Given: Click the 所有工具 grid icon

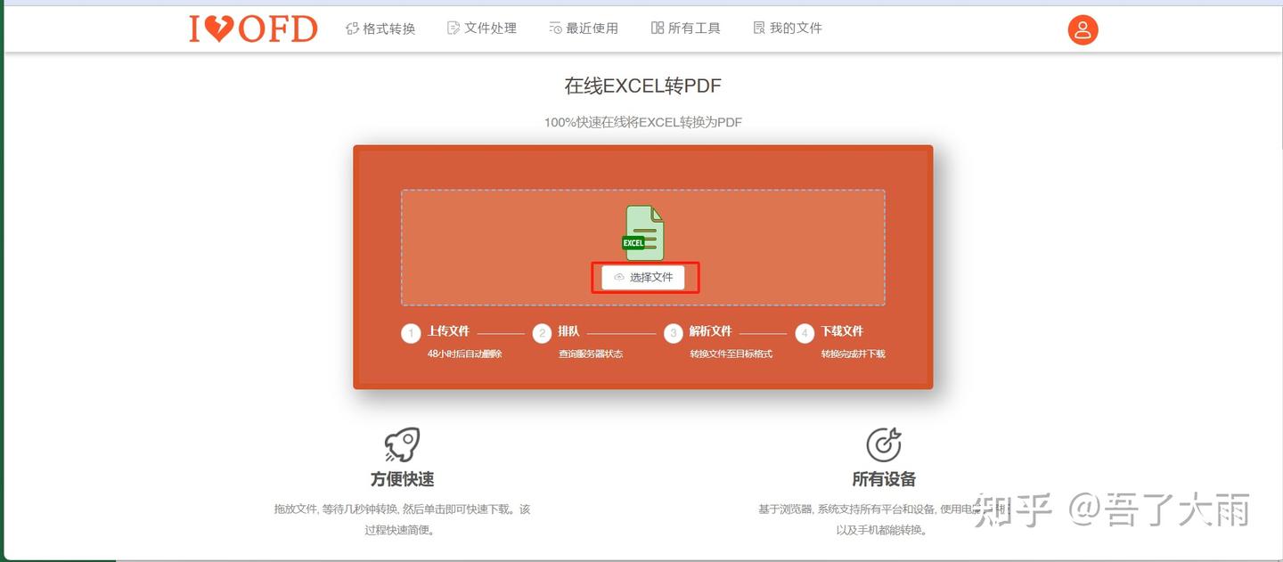Looking at the screenshot, I should pyautogui.click(x=658, y=29).
